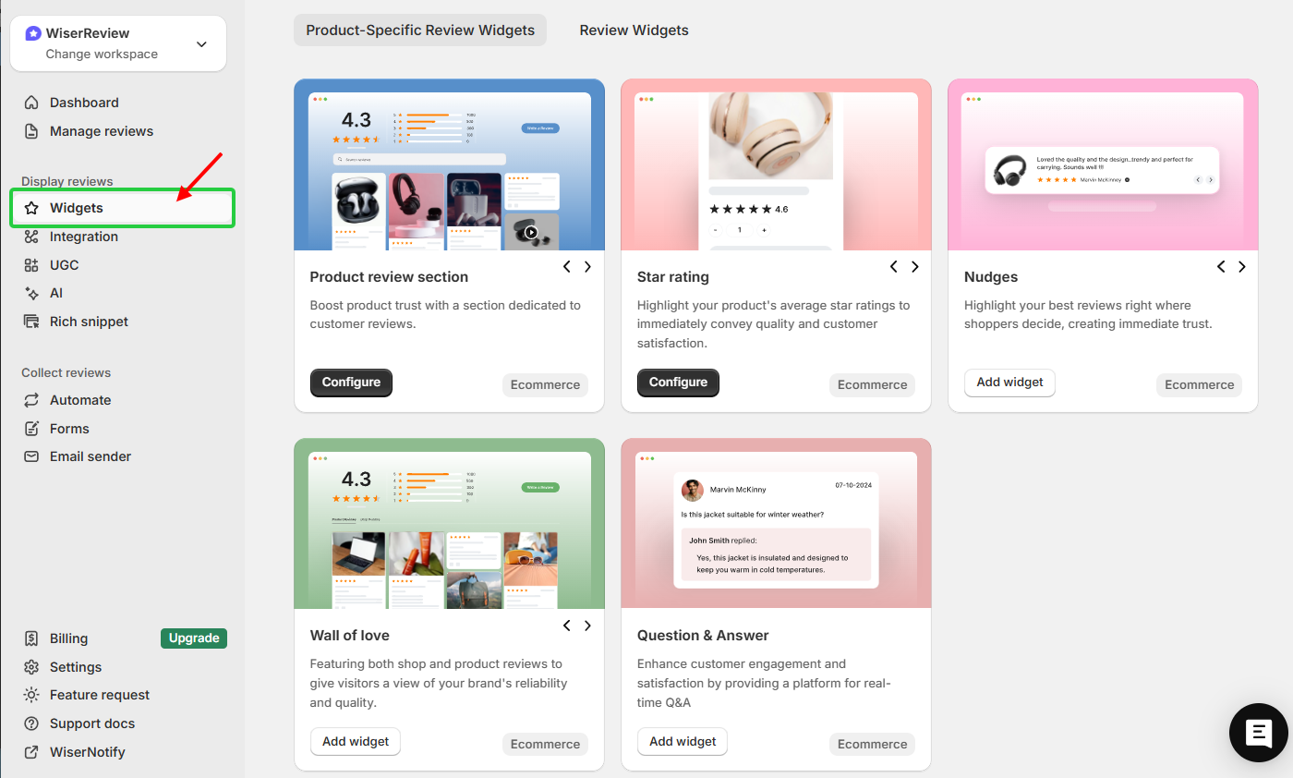This screenshot has width=1293, height=778.
Task: Open the Integration section
Action: pyautogui.click(x=84, y=237)
